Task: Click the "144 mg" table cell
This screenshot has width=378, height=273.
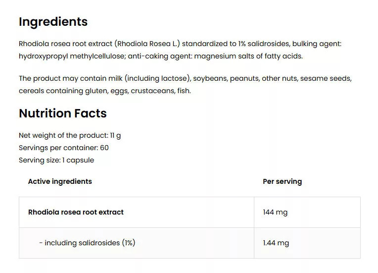Action: pyautogui.click(x=275, y=212)
